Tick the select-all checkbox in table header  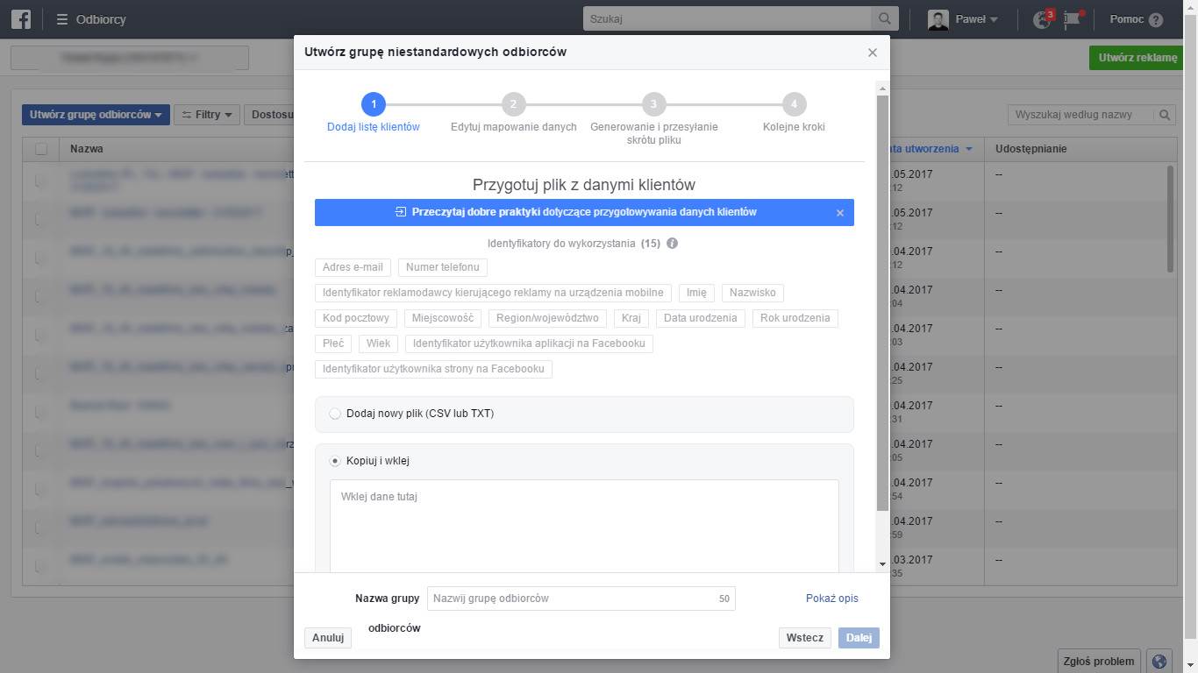click(x=41, y=149)
